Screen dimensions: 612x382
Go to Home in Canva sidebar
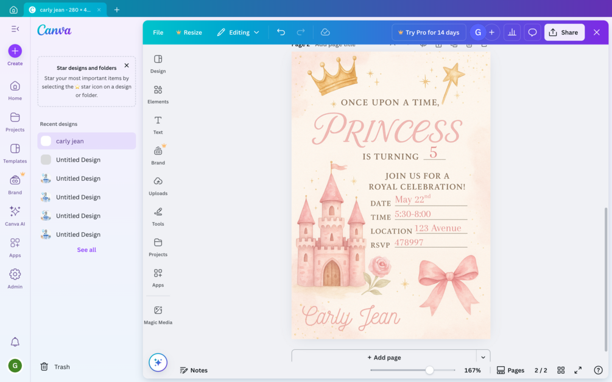click(15, 91)
